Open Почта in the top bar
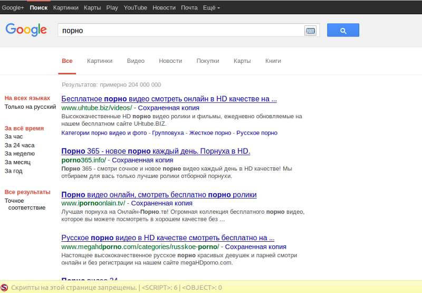Viewport: 422px width, 293px height. click(x=189, y=8)
